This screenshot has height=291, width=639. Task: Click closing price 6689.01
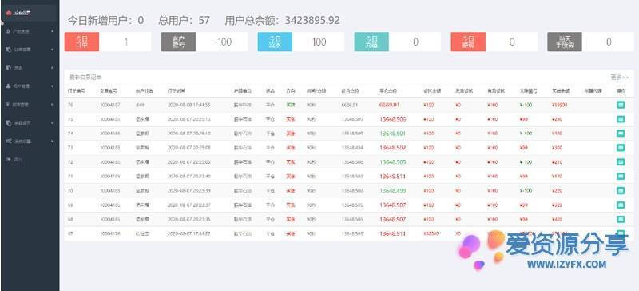389,105
